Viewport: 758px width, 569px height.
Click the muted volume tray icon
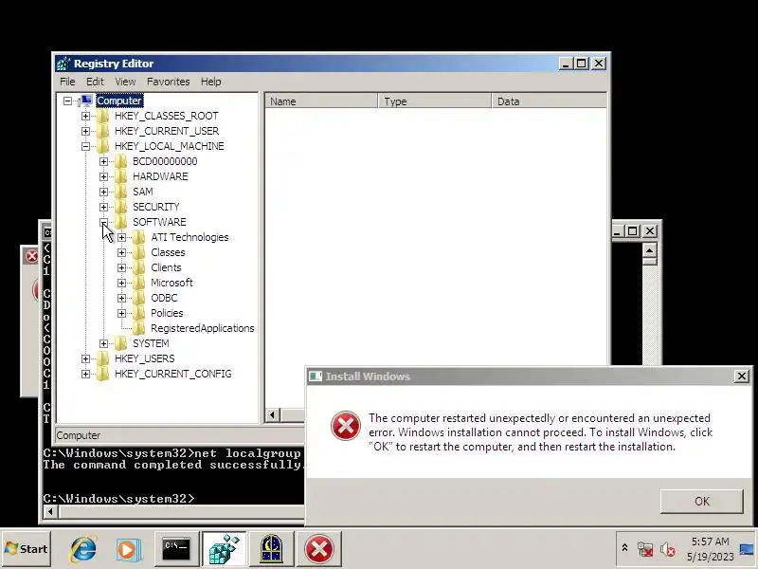coord(668,549)
